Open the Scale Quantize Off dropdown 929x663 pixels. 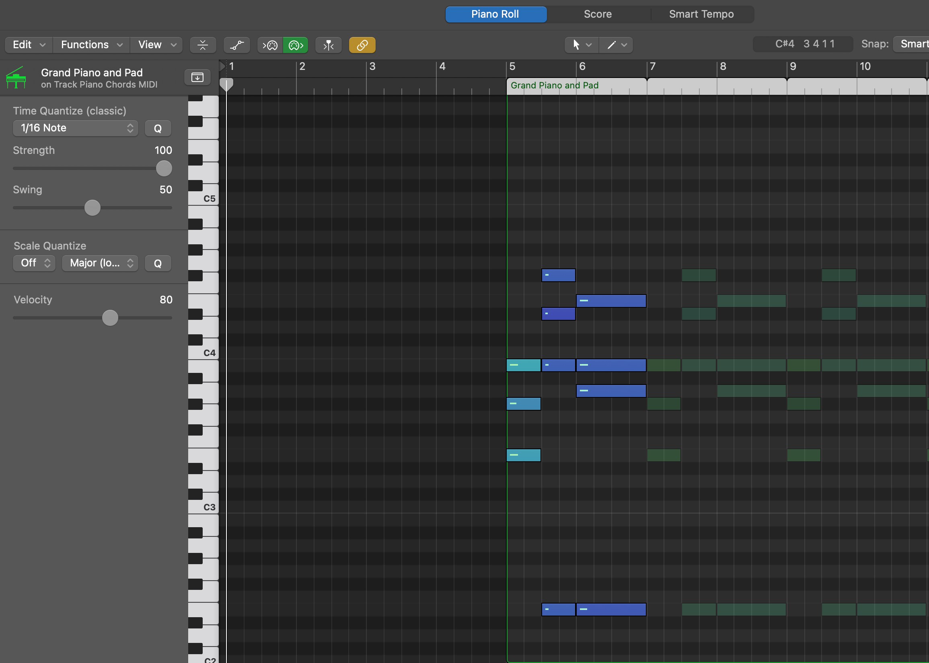(x=34, y=263)
